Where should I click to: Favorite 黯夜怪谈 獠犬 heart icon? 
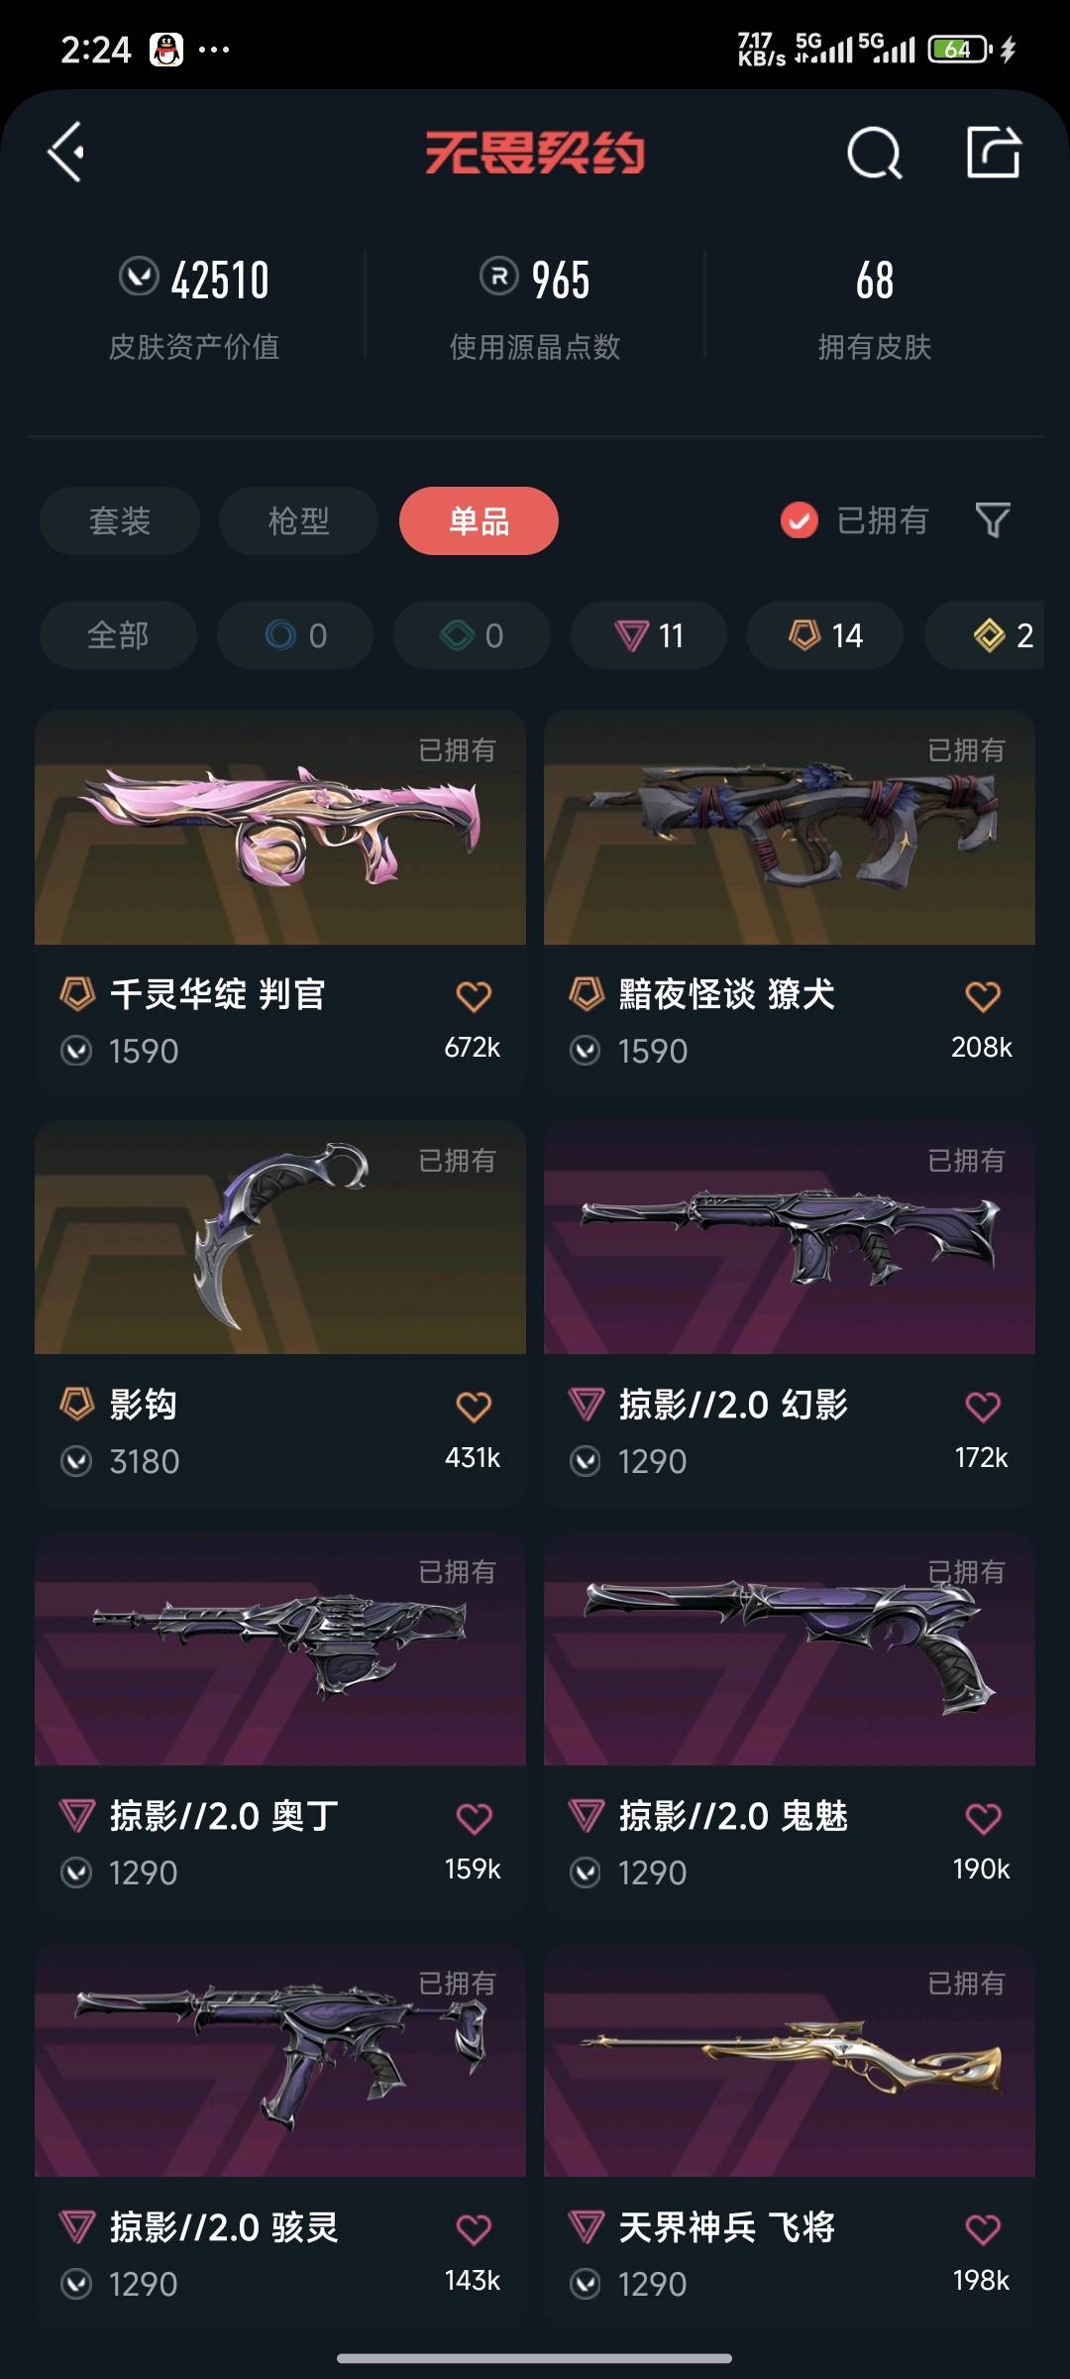983,995
